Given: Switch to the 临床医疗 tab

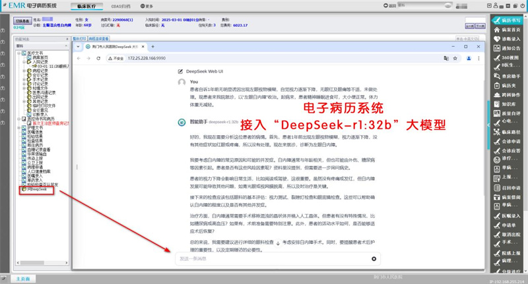Looking at the screenshot, I should point(86,6).
